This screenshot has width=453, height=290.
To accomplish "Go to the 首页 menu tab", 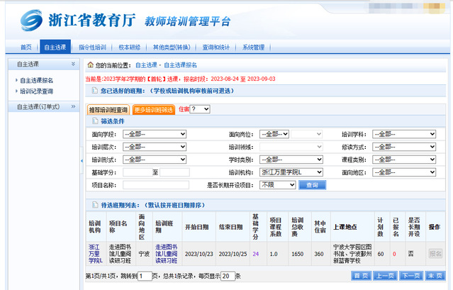I will [26, 47].
